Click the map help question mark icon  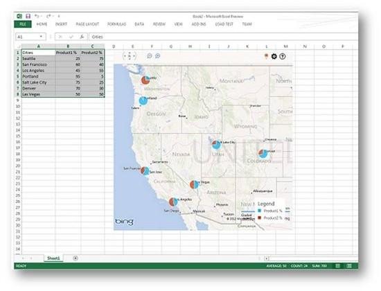(x=282, y=56)
